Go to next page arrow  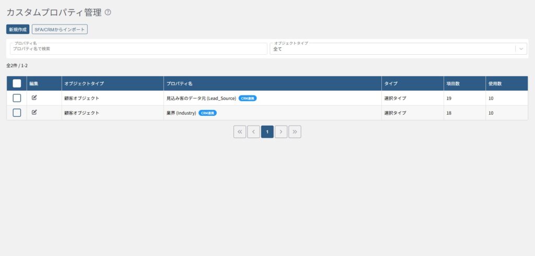[281, 132]
